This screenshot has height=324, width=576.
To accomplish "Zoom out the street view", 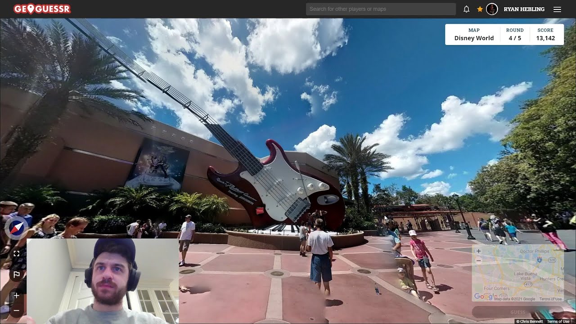I will pyautogui.click(x=16, y=310).
